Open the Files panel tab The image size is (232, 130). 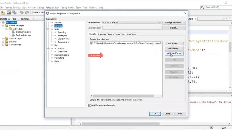[14, 19]
